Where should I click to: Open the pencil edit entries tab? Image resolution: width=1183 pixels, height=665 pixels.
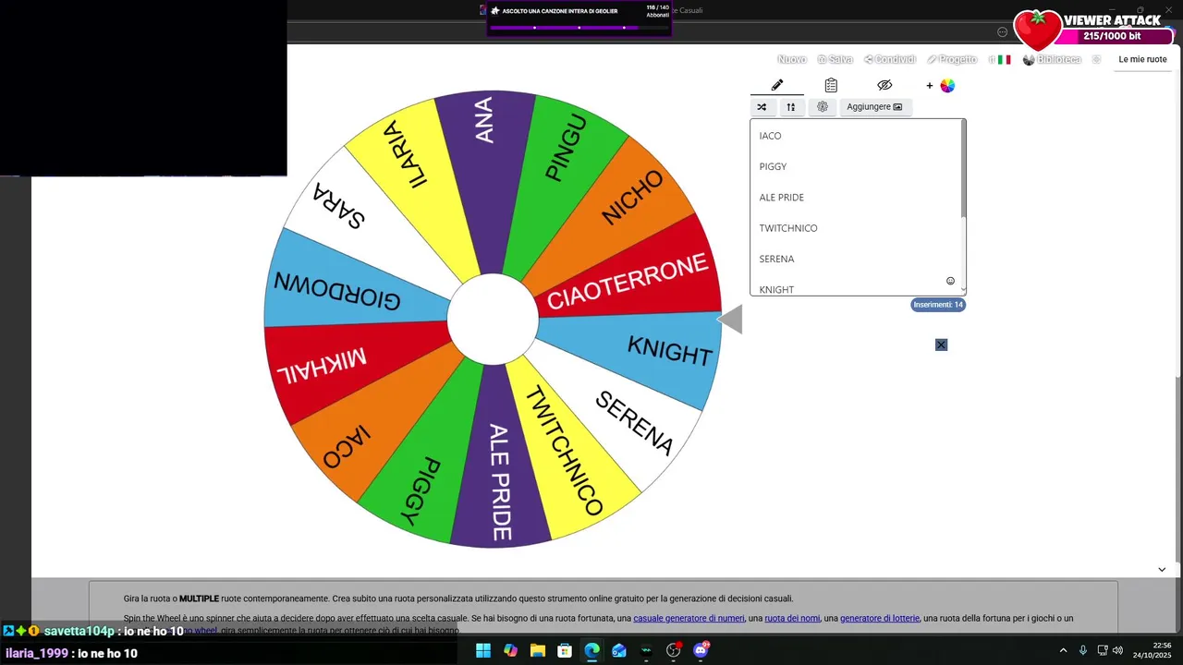tap(777, 85)
